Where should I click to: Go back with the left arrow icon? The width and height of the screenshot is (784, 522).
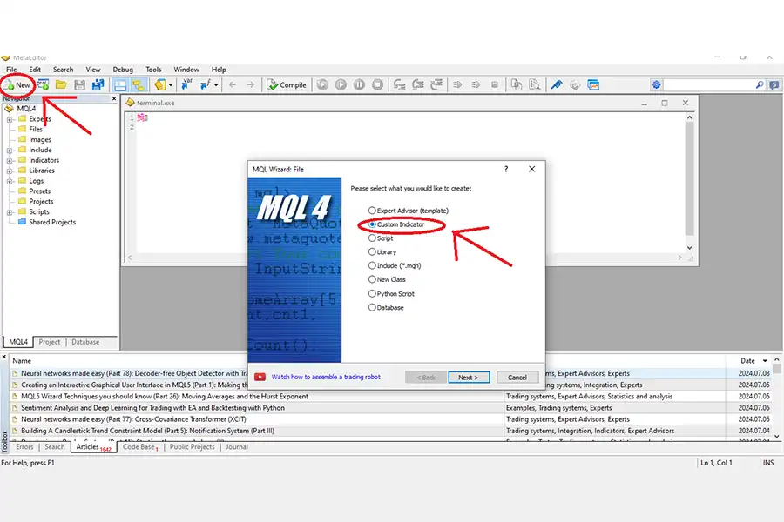tap(233, 85)
